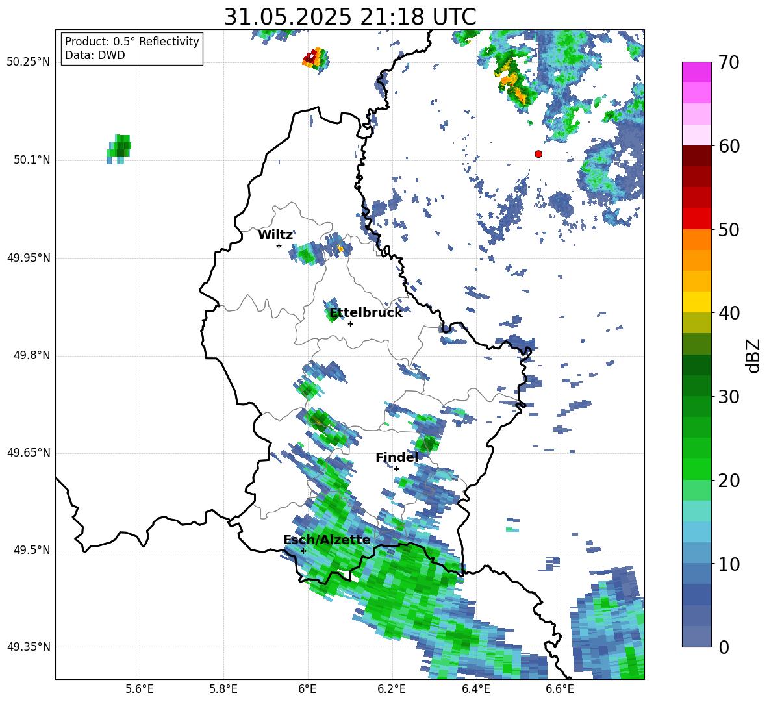769x702 pixels.
Task: Click the 50.25°N latitude label
Action: pyautogui.click(x=29, y=62)
